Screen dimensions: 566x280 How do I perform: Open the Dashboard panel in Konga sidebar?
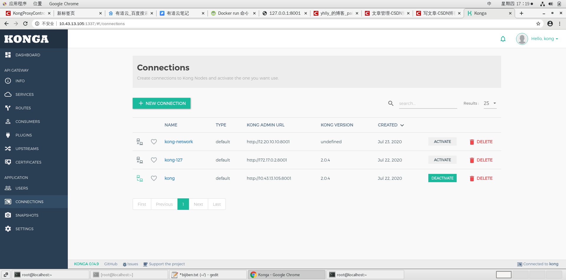pyautogui.click(x=28, y=55)
